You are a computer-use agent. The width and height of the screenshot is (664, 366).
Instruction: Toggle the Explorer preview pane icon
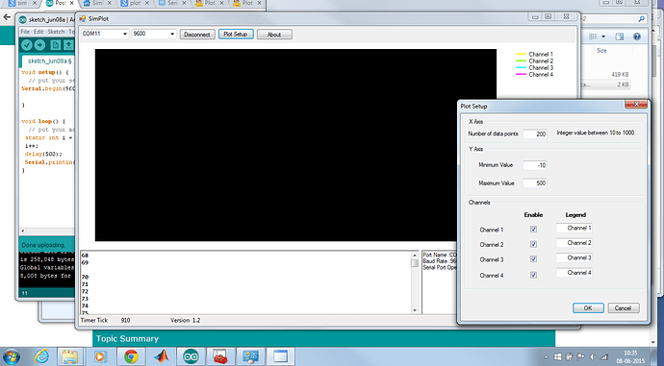(620, 37)
